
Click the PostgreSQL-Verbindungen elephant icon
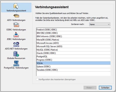pos(16,64)
